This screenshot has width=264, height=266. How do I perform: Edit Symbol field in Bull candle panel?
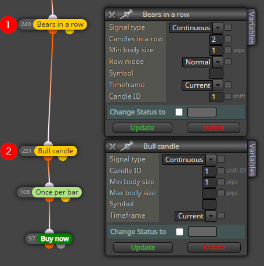(x=209, y=204)
